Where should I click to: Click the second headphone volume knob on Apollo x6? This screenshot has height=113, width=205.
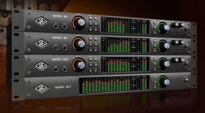point(181,25)
